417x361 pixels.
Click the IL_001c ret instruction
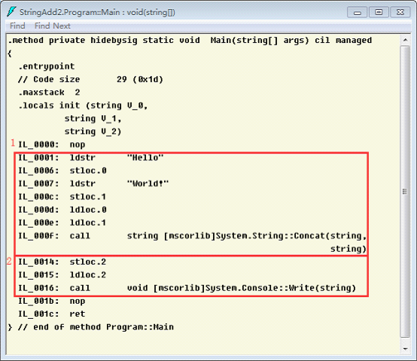[52, 314]
